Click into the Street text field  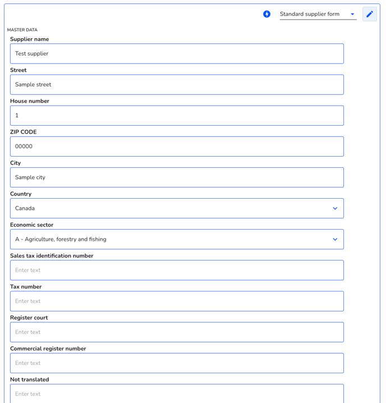(177, 85)
